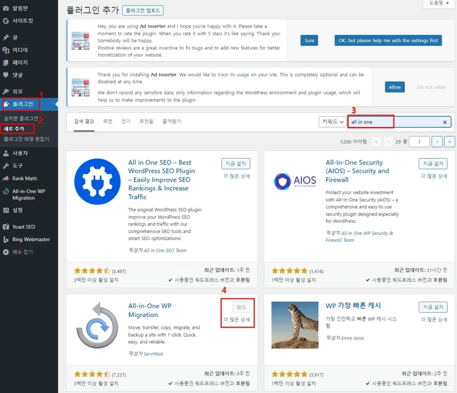This screenshot has height=393, width=457.
Task: Click the Yoast SEO sidebar icon
Action: 6,227
